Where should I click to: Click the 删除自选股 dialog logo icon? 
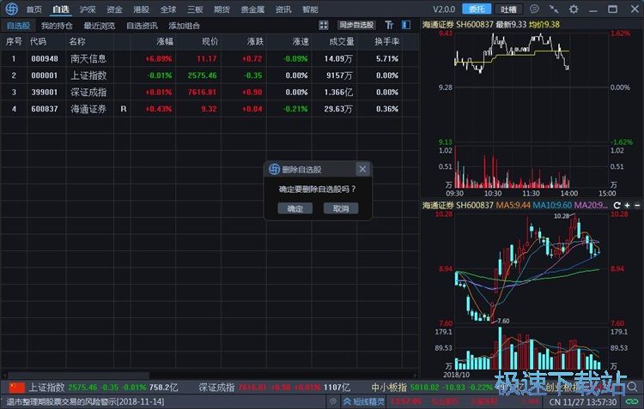click(x=274, y=169)
